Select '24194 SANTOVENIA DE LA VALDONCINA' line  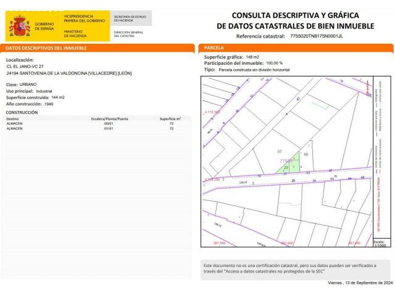pos(69,73)
